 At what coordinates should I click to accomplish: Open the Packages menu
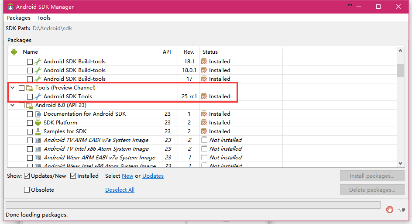[18, 18]
